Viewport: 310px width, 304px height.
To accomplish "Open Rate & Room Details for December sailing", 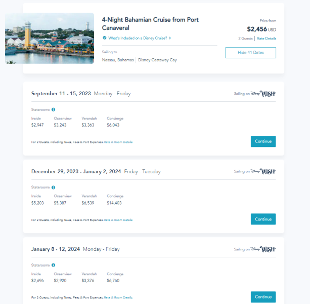I will pos(118,220).
